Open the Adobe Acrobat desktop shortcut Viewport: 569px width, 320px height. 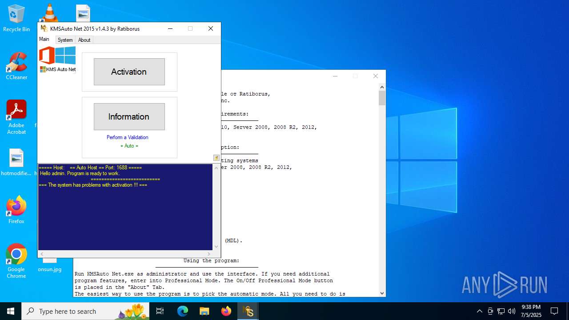[16, 117]
